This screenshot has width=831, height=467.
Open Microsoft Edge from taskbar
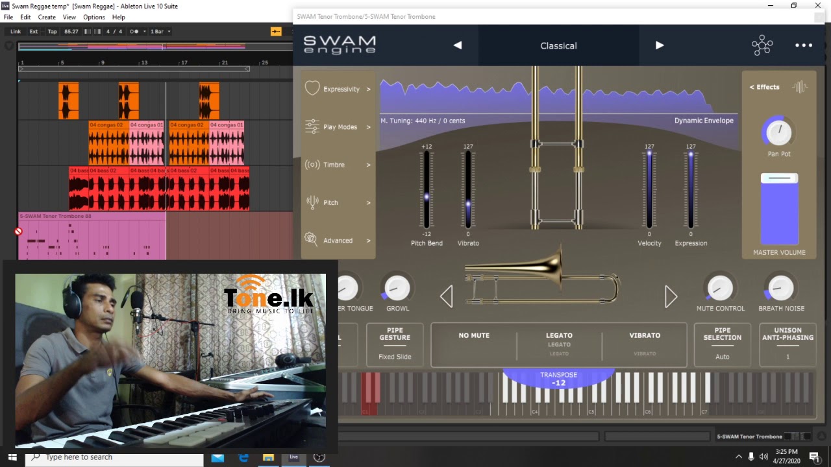coord(243,458)
